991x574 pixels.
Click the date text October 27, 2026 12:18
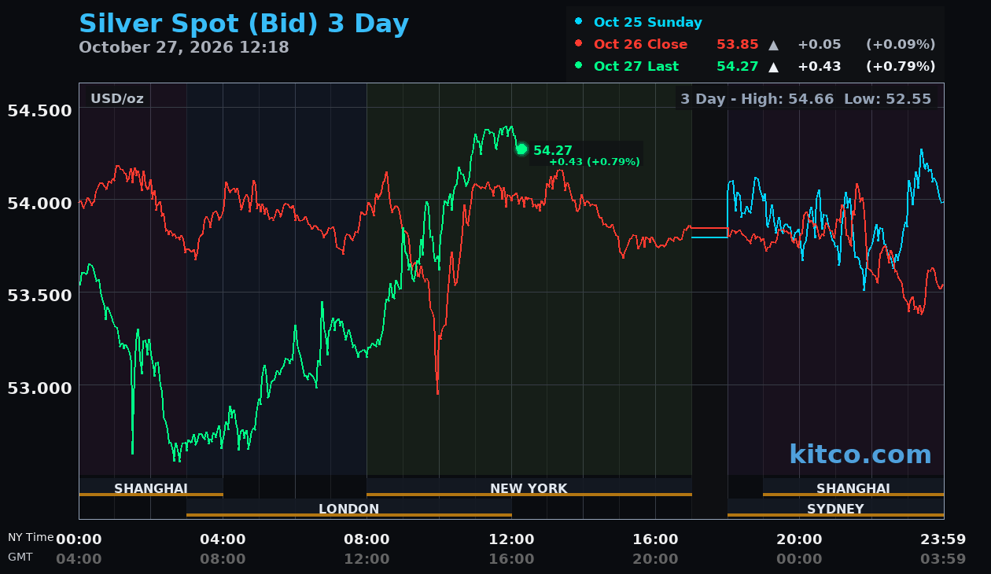[184, 47]
